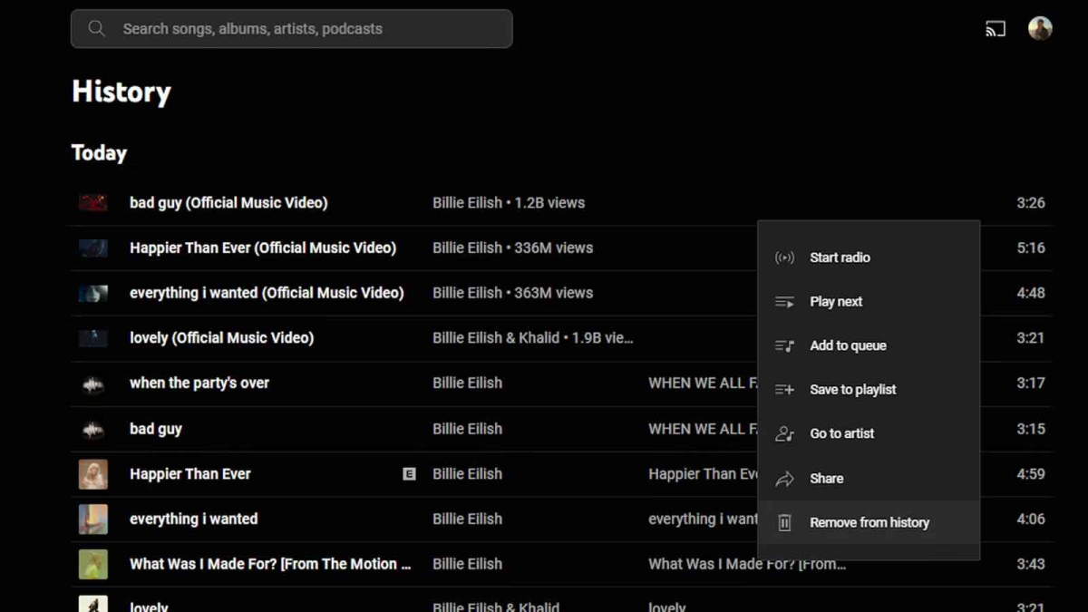Click the search magnifier icon

click(97, 29)
